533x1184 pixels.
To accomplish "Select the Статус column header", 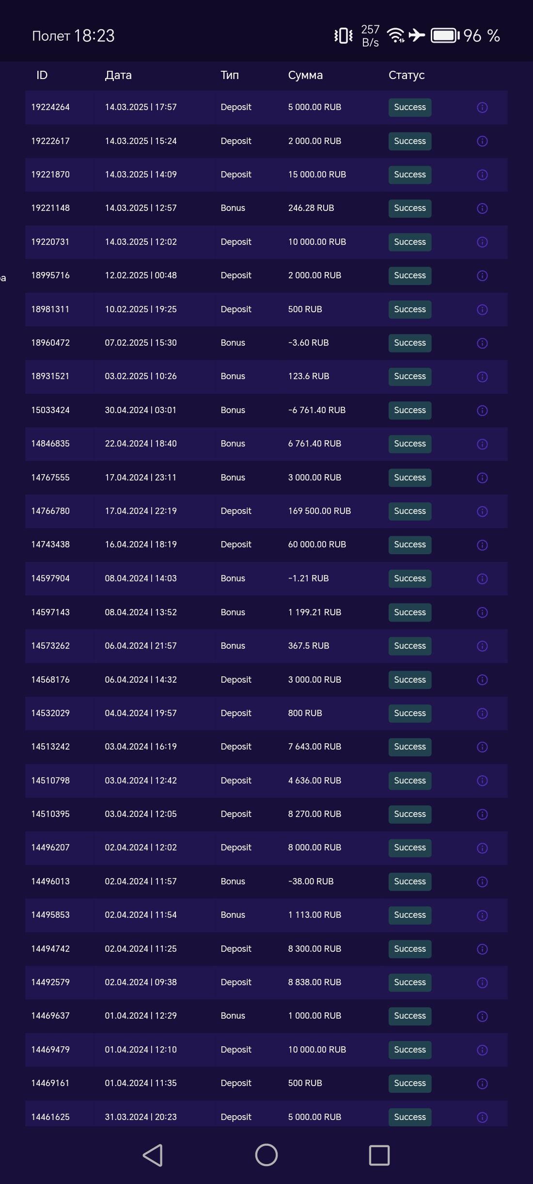I will [x=407, y=75].
